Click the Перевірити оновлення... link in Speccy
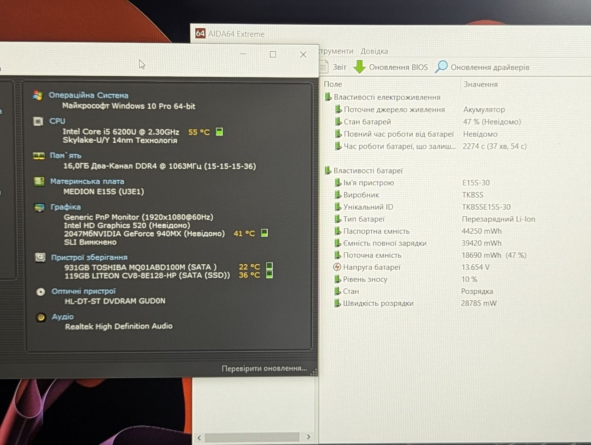591x445 pixels. coord(264,368)
